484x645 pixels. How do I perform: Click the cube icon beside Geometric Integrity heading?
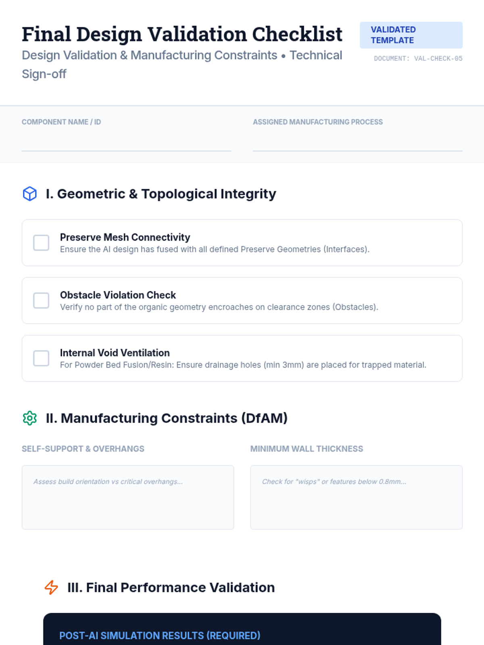click(x=30, y=194)
